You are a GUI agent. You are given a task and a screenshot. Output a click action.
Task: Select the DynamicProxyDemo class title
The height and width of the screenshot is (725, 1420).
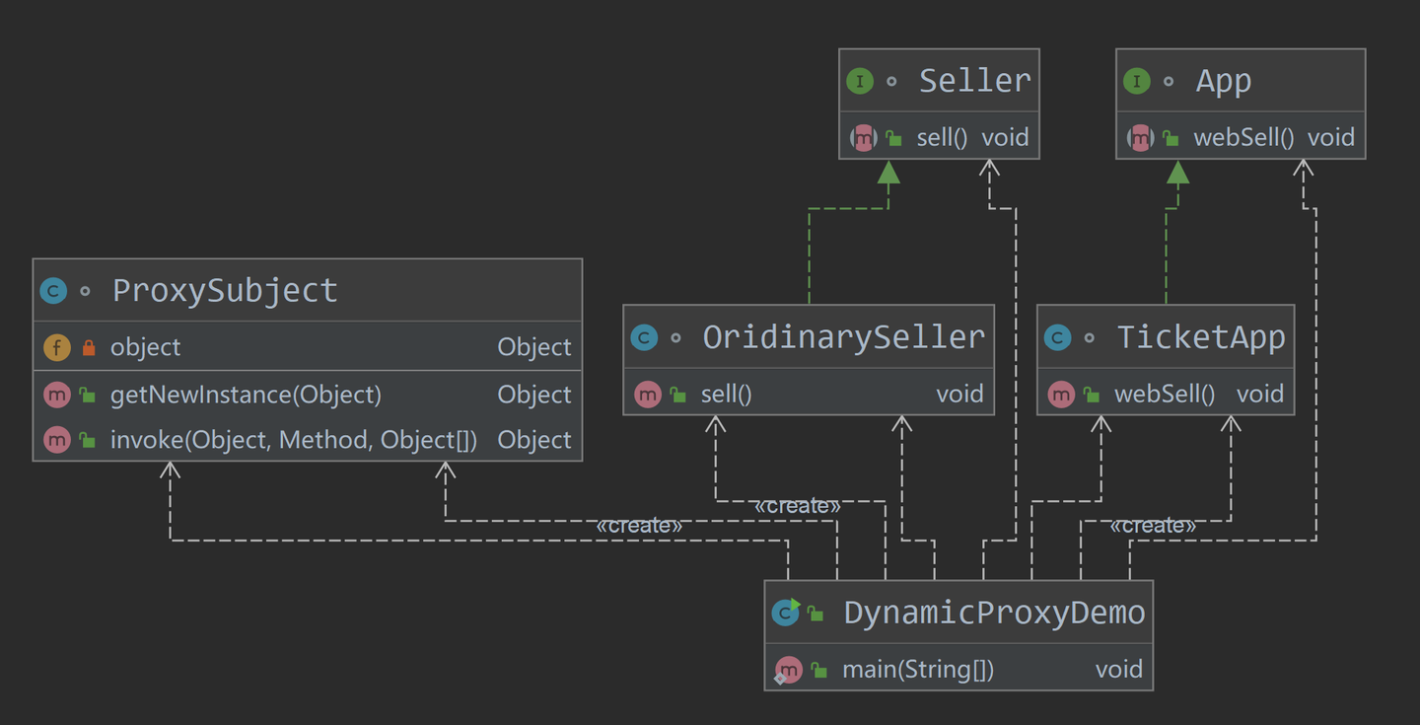click(996, 612)
